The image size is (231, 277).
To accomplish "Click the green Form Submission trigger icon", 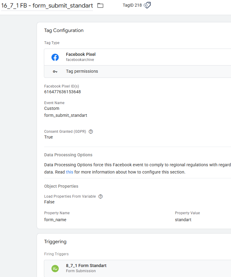I will pos(55,268).
